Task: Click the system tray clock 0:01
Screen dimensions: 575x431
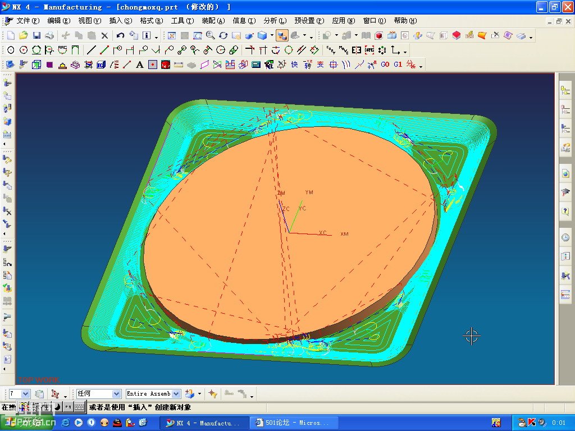Action: pos(559,423)
